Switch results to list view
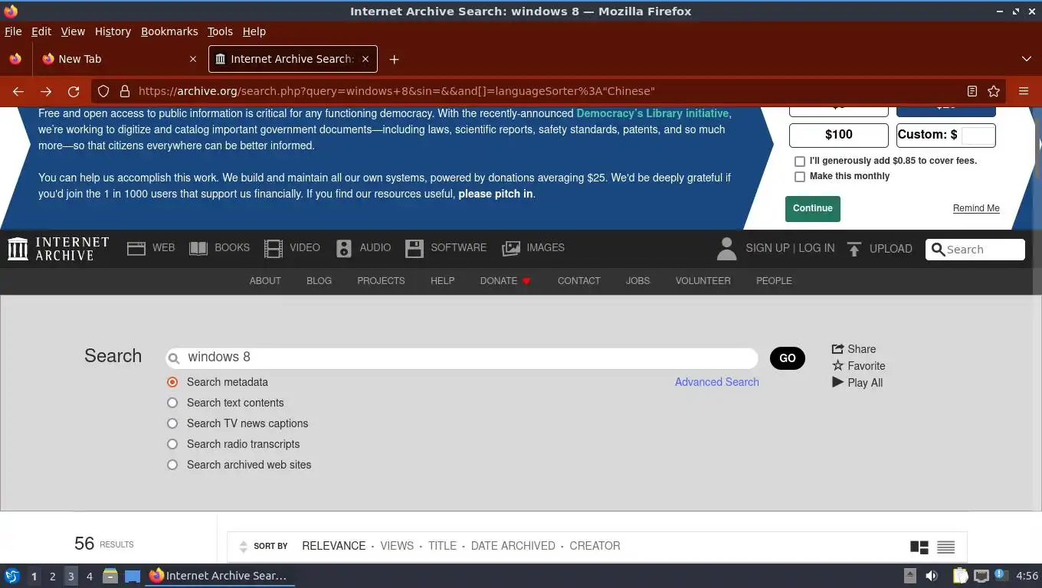 click(x=946, y=547)
